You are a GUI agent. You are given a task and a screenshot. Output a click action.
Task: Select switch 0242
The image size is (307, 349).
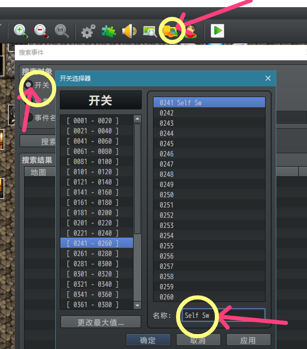[209, 113]
